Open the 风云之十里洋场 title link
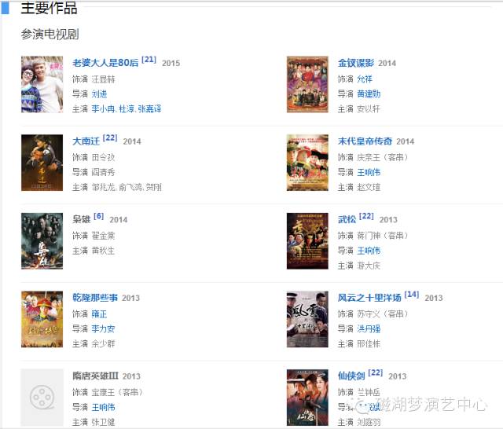503x429 pixels. click(369, 298)
